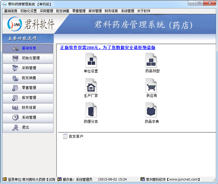Open the 批发销售 menu
This screenshot has width=218, height=184.
pyautogui.click(x=63, y=11)
